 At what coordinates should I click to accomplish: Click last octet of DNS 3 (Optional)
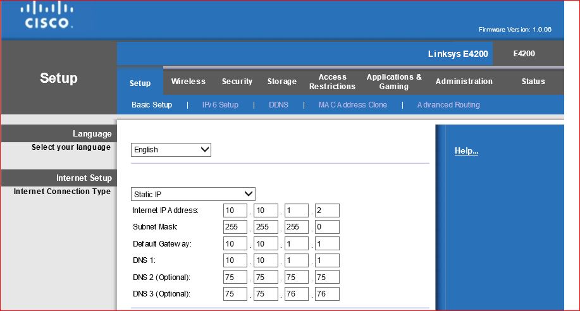[327, 294]
